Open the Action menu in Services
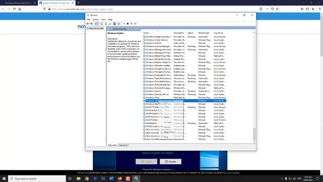Screen dimensions: 323x182 click(x=95, y=19)
